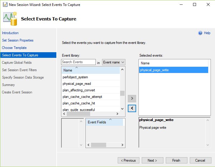Screen dimensions: 215x167
Task: Sort event library by Name column
Action: pos(90,70)
